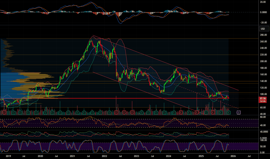
Task: Click the 200.00 label on the price scale
Action: point(263,62)
